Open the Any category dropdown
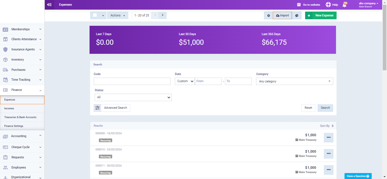Viewport: 387px width, 179px height. pos(295,81)
